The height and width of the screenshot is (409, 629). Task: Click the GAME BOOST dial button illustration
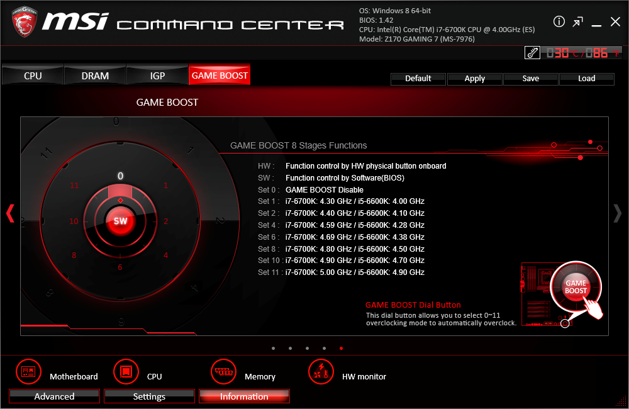[576, 287]
